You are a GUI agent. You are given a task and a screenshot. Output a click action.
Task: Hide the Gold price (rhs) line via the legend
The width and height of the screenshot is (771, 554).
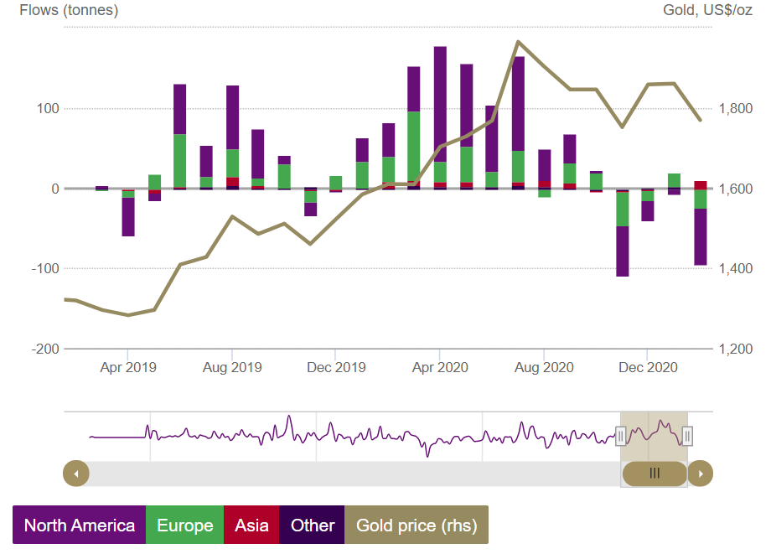417,526
